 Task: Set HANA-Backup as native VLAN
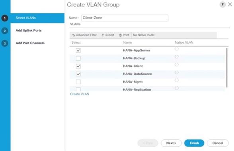177,57
